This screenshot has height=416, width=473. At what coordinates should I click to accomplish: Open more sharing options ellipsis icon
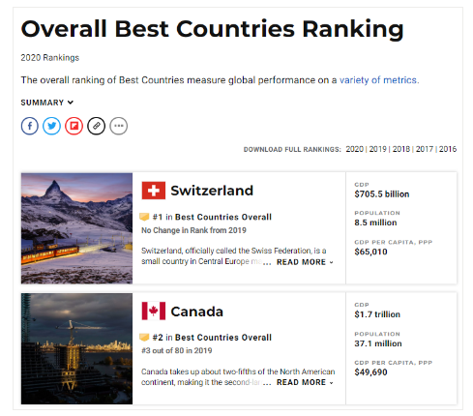pyautogui.click(x=119, y=126)
